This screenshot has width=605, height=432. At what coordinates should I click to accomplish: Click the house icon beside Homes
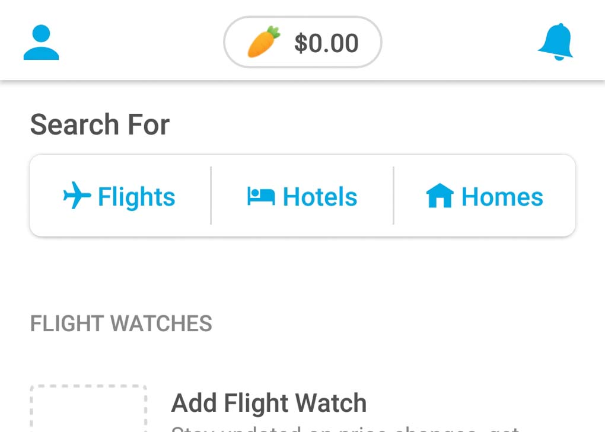(440, 196)
